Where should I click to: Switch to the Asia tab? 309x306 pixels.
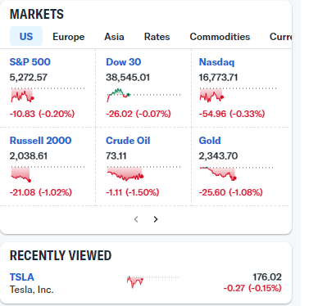point(114,37)
